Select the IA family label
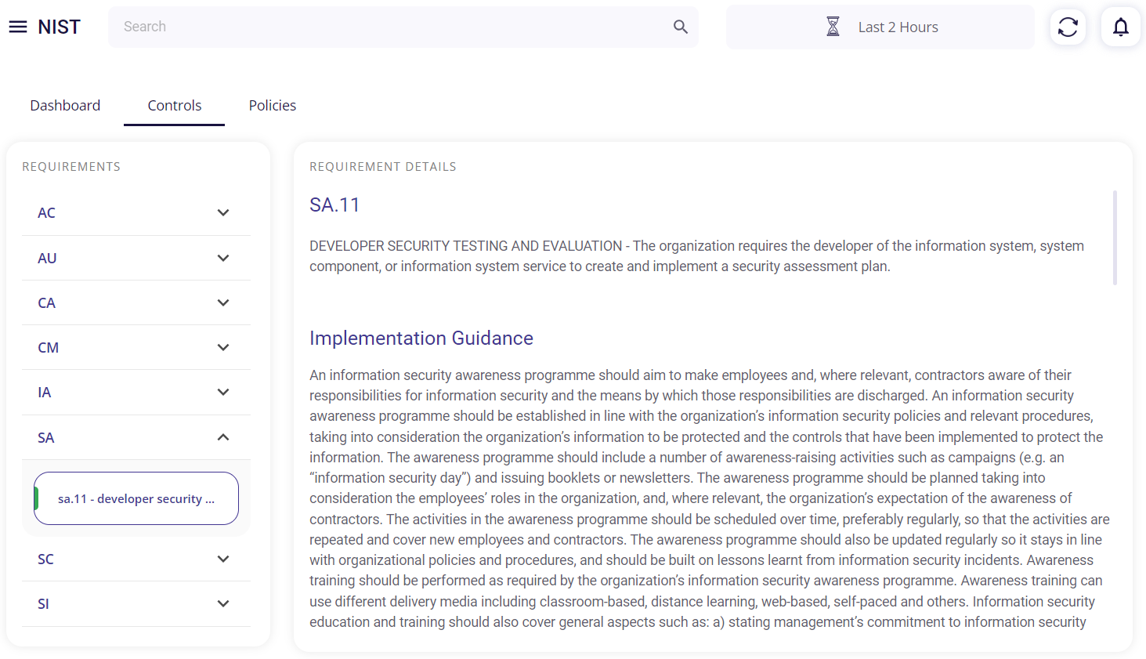The image size is (1146, 659). (44, 392)
